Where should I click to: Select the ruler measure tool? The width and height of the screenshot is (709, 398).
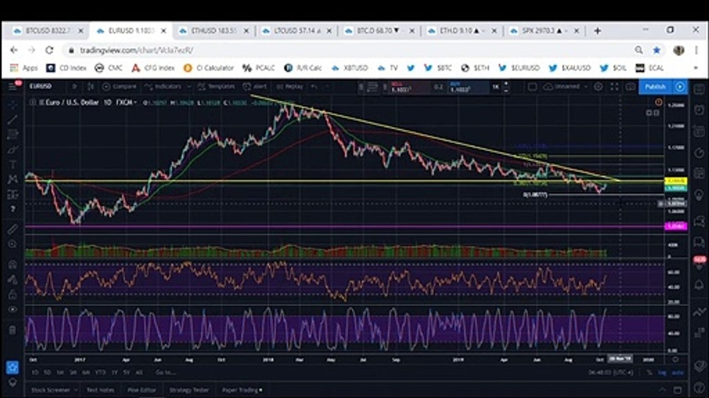coord(13,228)
